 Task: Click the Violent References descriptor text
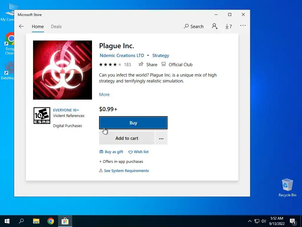(69, 116)
